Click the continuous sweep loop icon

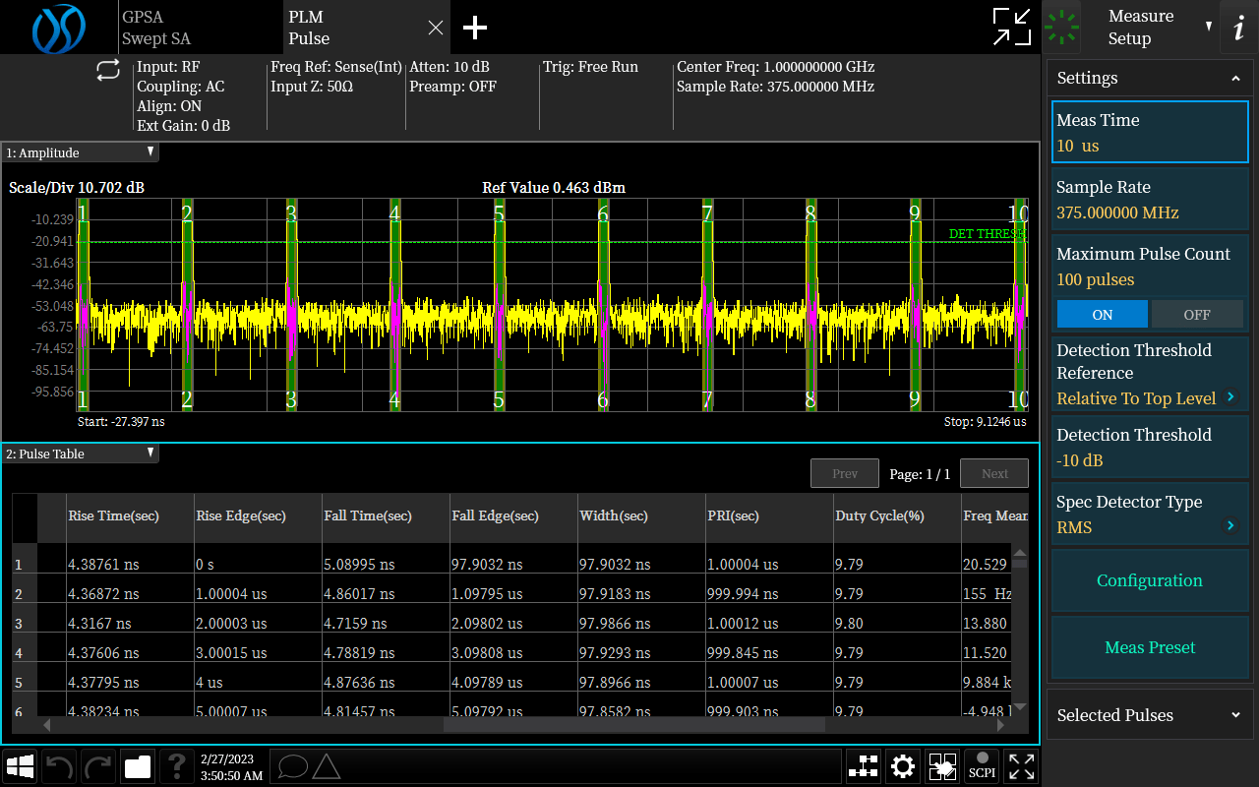[107, 70]
